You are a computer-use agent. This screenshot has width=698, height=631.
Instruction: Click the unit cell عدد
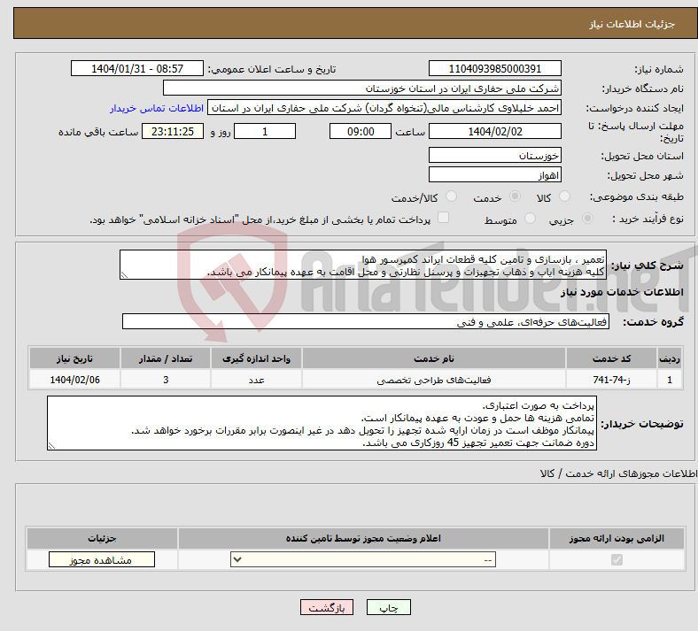click(256, 380)
